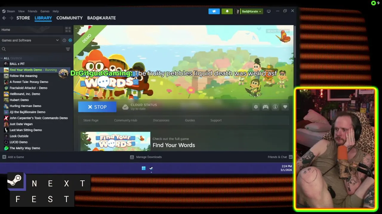
Task: Collapse the ALL games category
Action: (2, 58)
